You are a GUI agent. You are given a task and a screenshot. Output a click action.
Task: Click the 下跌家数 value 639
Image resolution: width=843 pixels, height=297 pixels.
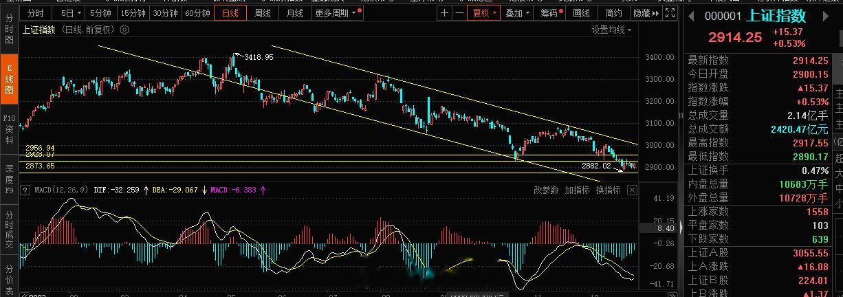coord(819,239)
